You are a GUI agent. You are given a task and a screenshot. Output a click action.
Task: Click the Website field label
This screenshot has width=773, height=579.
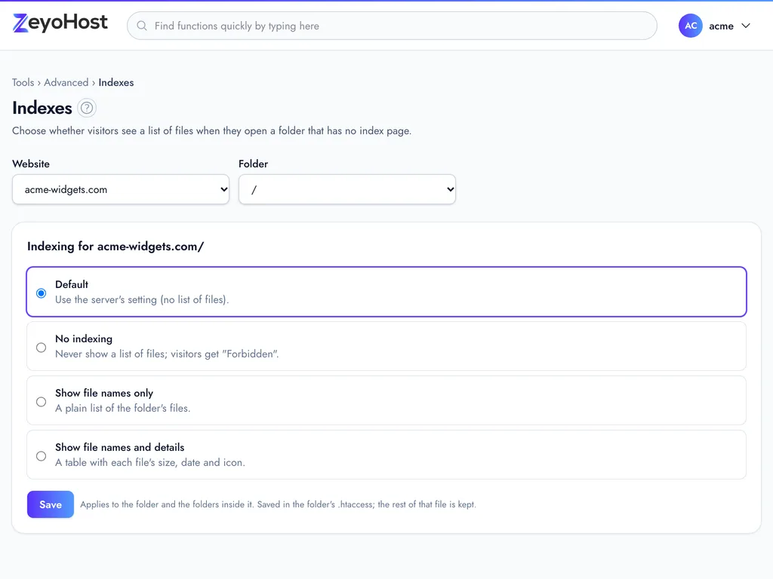(31, 164)
